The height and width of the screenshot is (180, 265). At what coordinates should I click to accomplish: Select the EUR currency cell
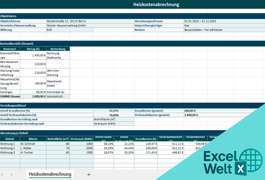(70, 30)
